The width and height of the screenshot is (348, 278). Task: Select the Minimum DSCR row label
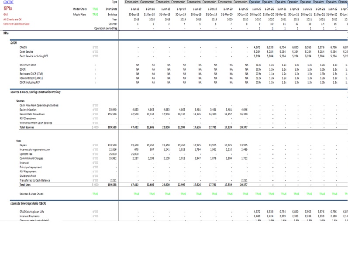28,65
